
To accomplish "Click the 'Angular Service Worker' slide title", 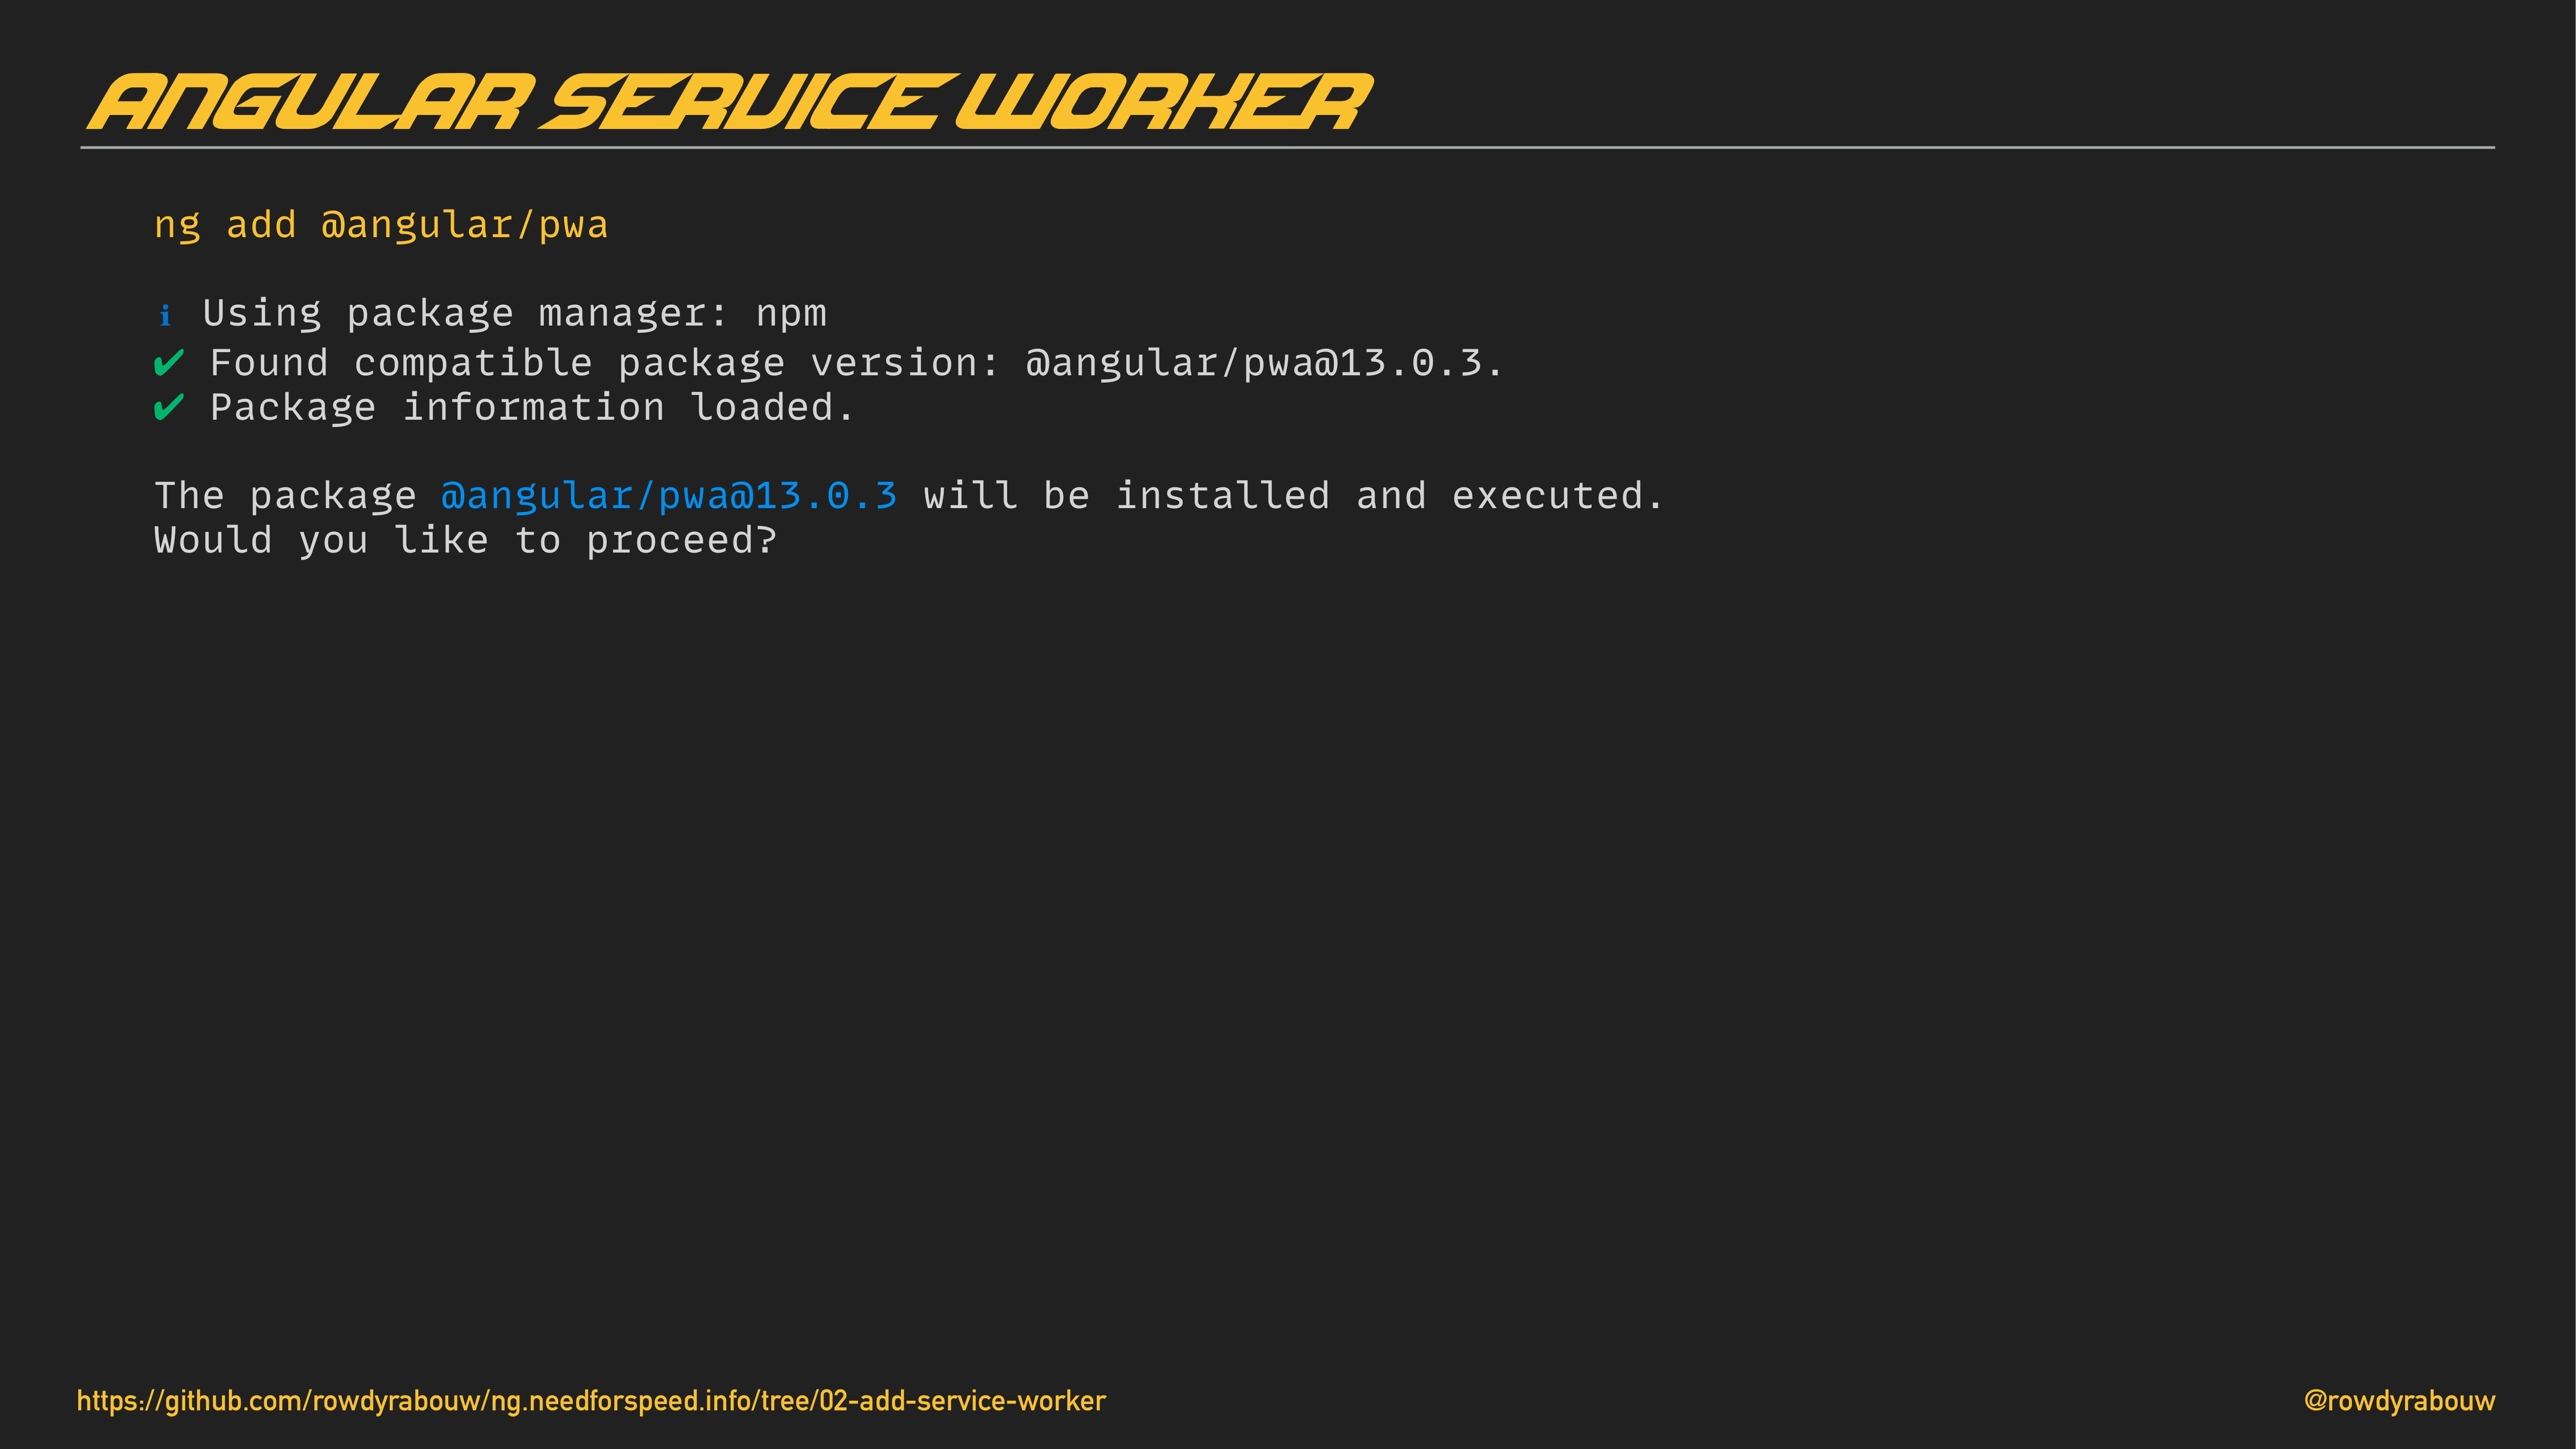I will 730,102.
